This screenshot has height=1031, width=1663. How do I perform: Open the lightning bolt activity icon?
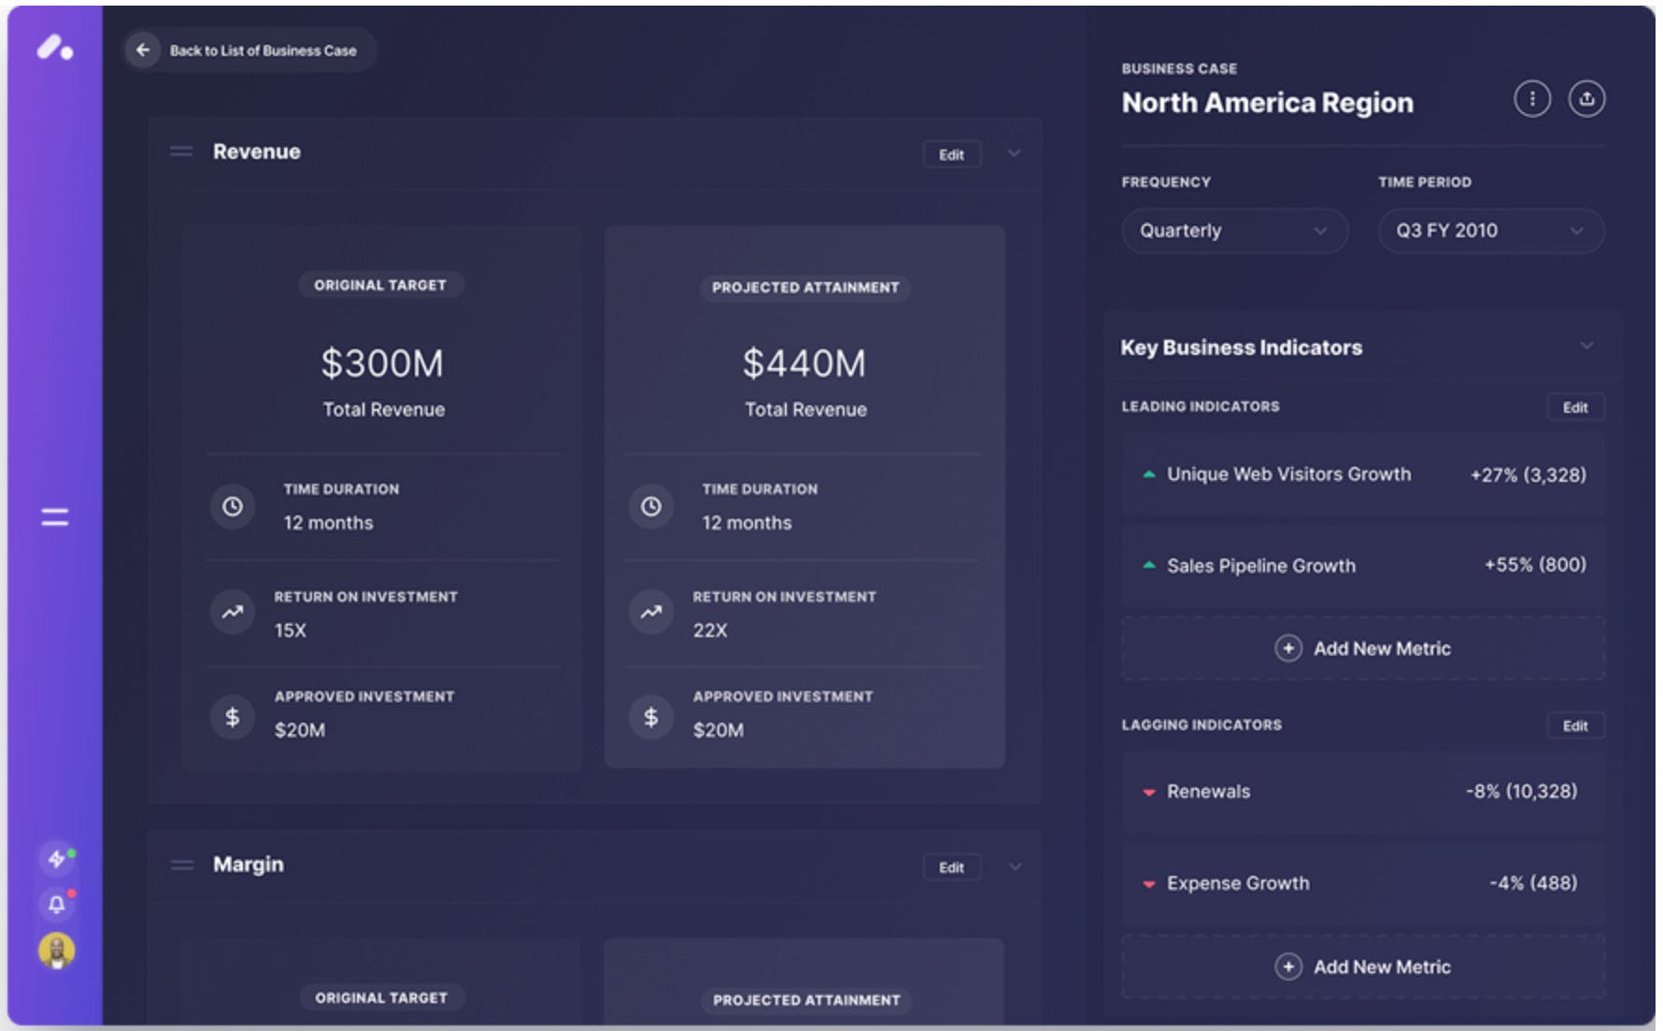(57, 858)
